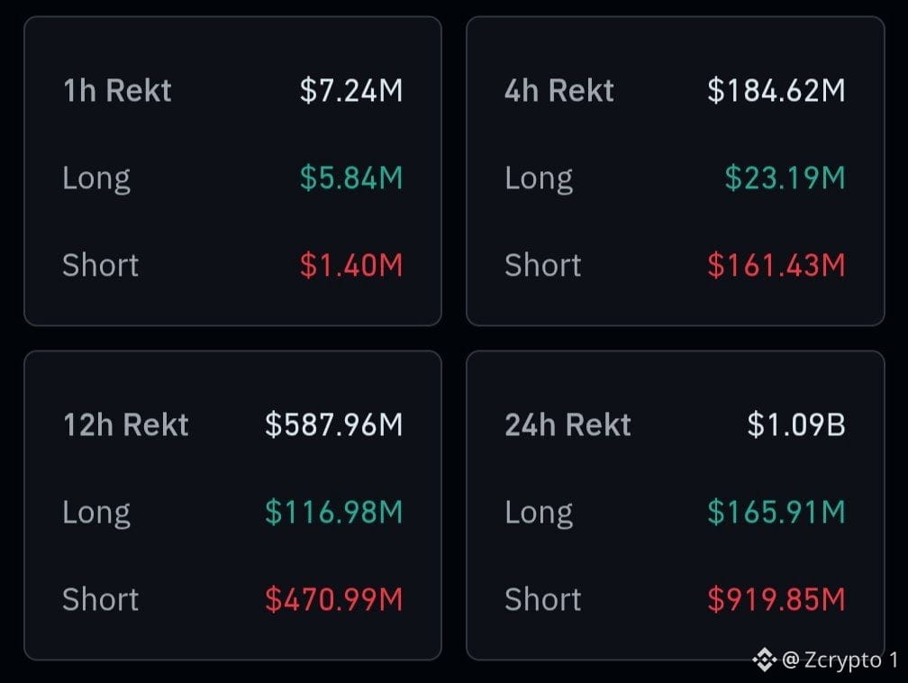Click the red $470.99M short value
The image size is (908, 683).
coord(333,599)
